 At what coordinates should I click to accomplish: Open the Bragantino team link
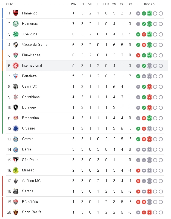30,118
